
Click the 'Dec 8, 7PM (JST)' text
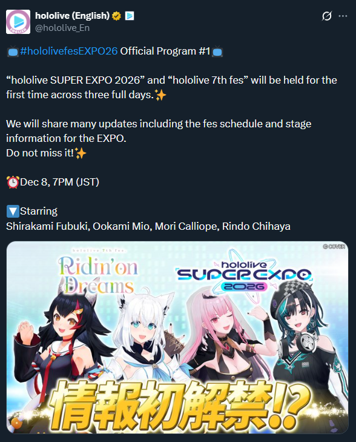pos(60,182)
